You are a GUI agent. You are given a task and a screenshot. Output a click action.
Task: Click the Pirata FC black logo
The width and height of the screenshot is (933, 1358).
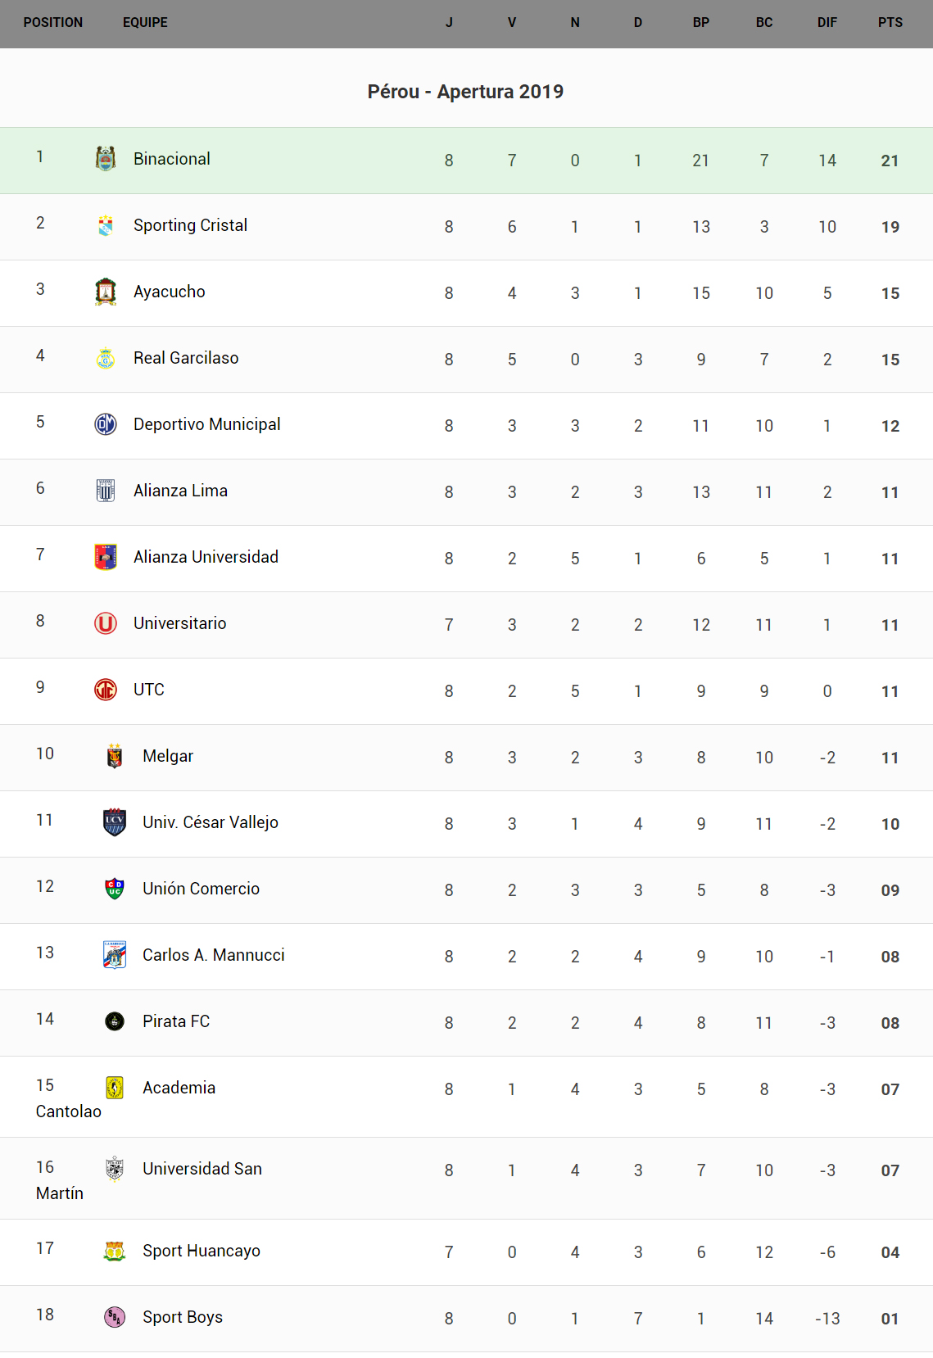click(x=115, y=1021)
